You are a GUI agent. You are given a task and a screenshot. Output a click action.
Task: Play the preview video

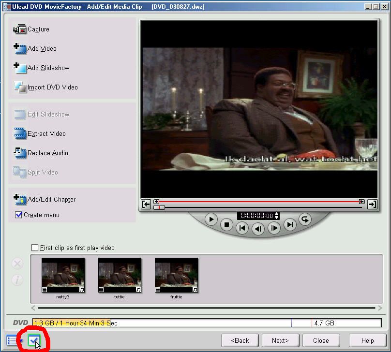211,220
